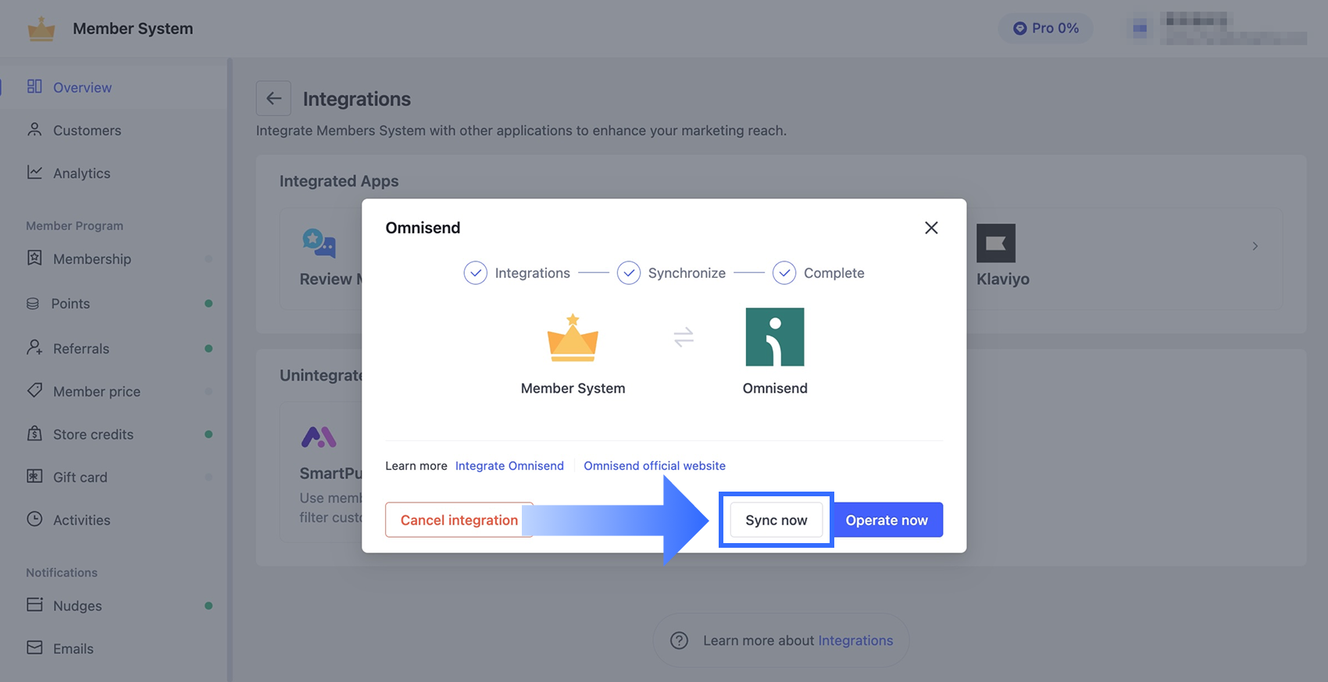Click the Store credits icon

click(34, 434)
